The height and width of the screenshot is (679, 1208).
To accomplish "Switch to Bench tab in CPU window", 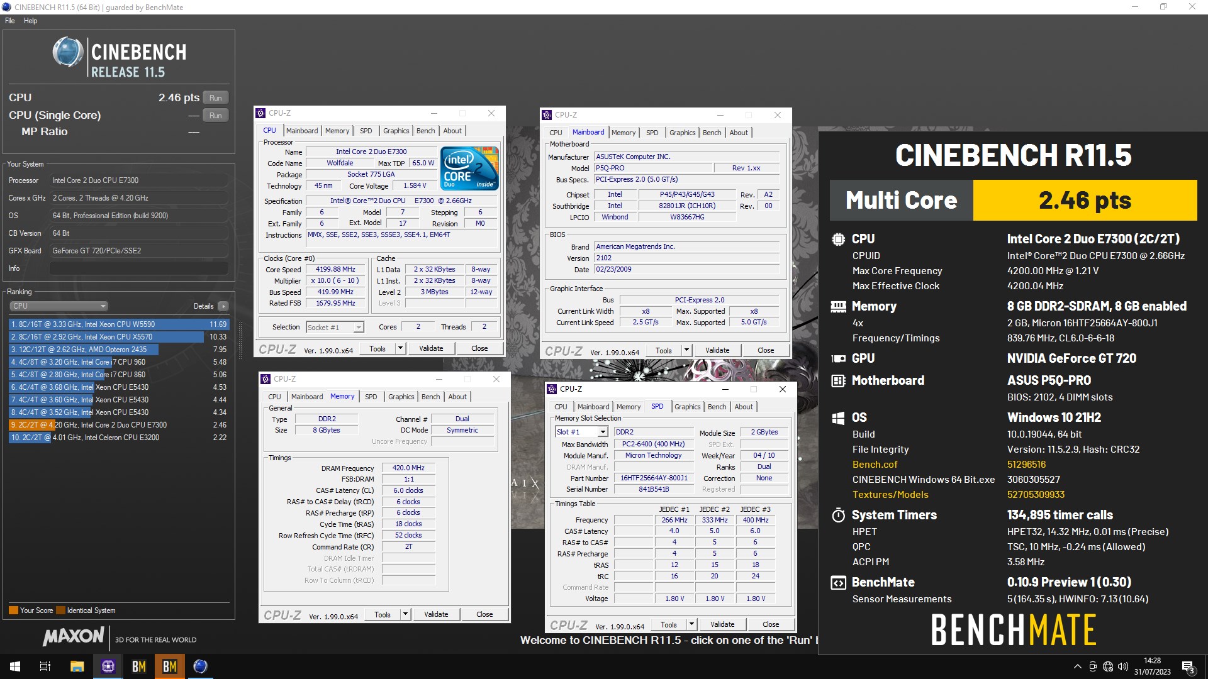I will [x=425, y=131].
